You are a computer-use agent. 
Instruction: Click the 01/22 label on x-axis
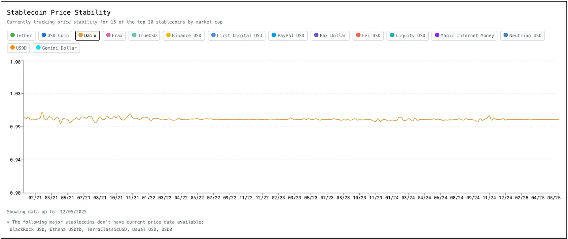coord(148,197)
